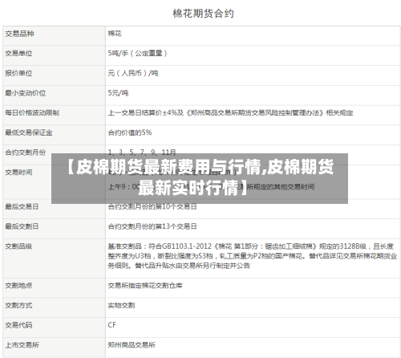Select the 交割方式 label
Screen dimensions: 401x358
18,305
